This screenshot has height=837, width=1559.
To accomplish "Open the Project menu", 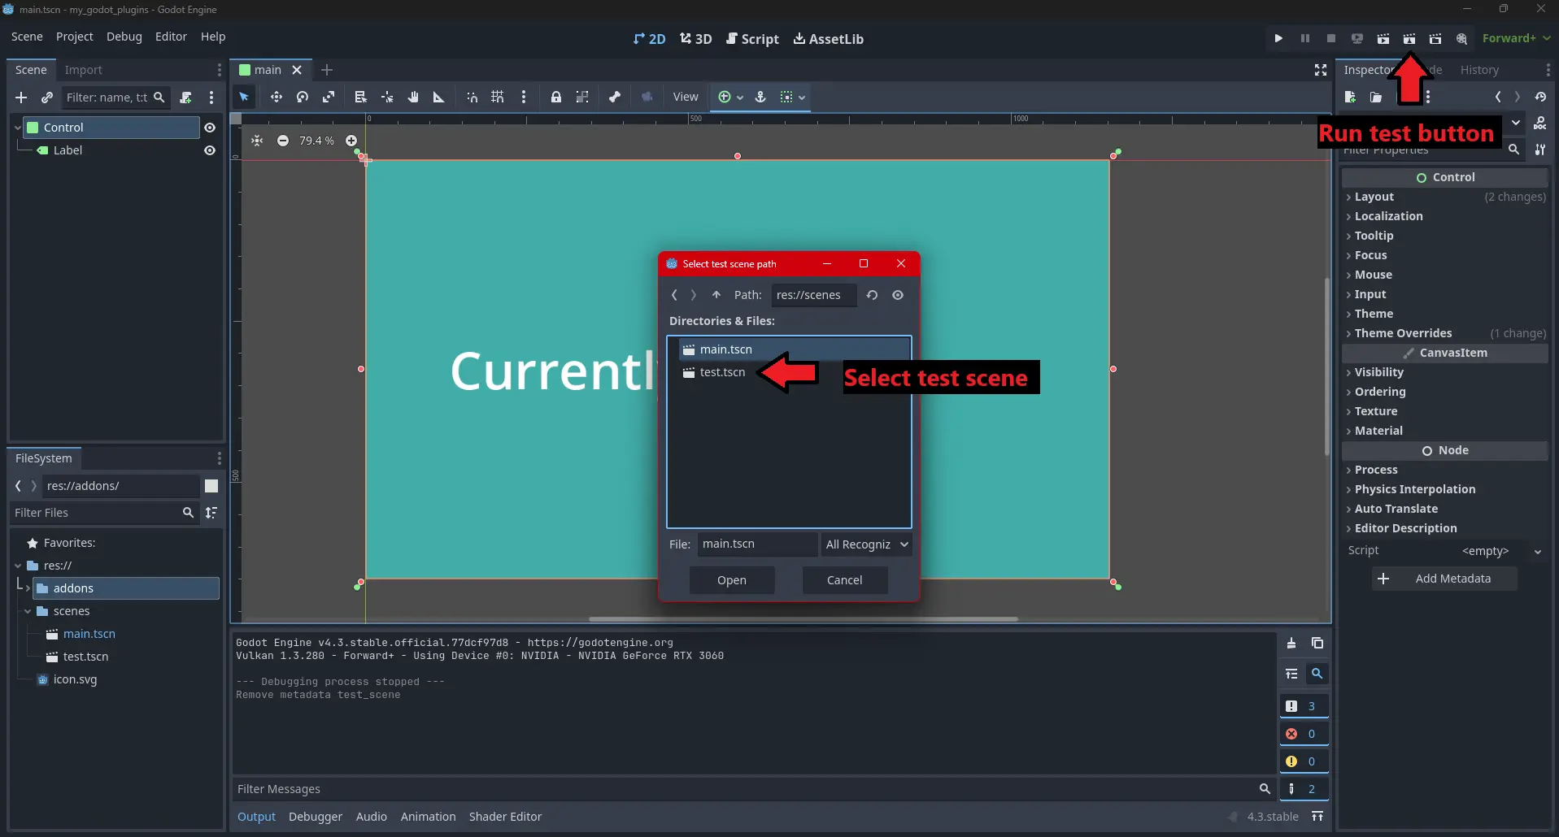I will pos(74,37).
